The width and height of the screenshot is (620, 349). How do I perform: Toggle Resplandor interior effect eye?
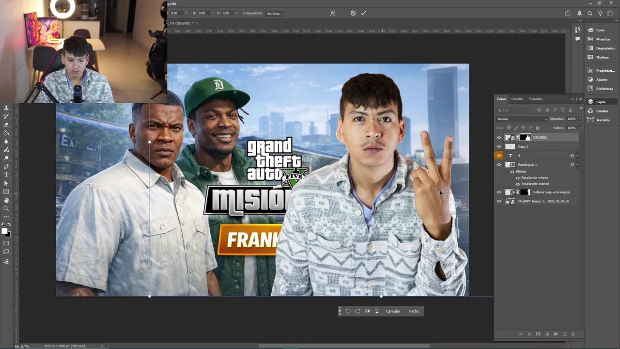coord(518,178)
